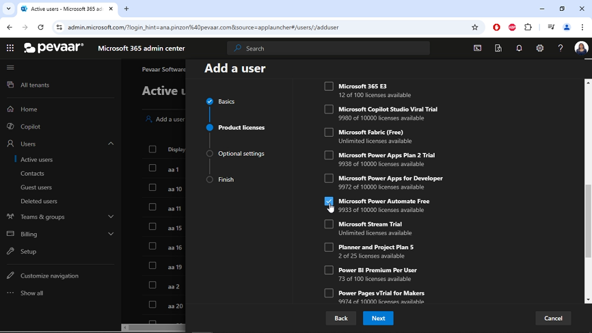This screenshot has width=592, height=333.
Task: Open the Chrome three-dot menu
Action: click(582, 27)
